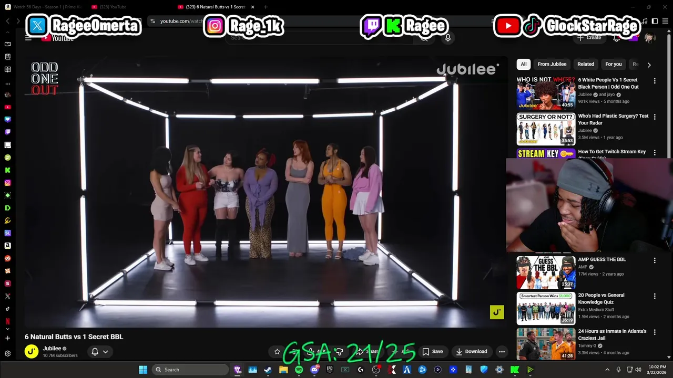Open a new browser tab
Viewport: 673px width, 378px height.
point(266,7)
